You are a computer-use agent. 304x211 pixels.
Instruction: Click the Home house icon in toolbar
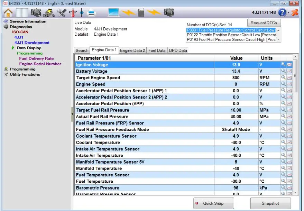click(8, 13)
